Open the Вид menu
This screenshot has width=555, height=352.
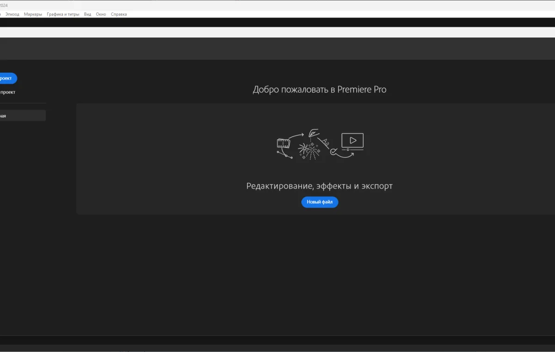tap(87, 14)
